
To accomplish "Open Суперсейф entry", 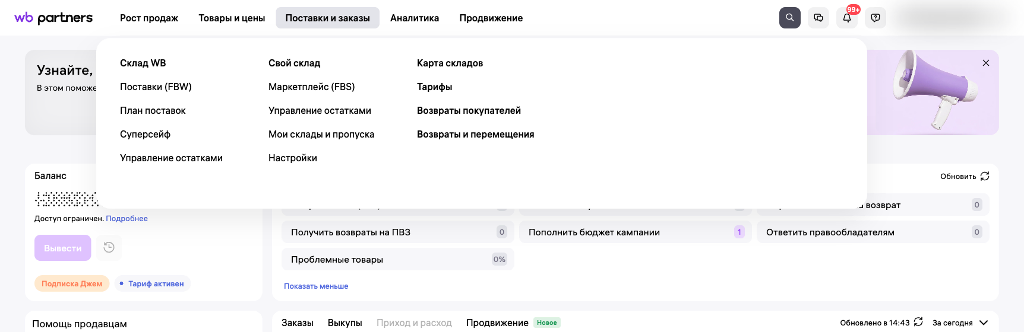I will [x=145, y=134].
